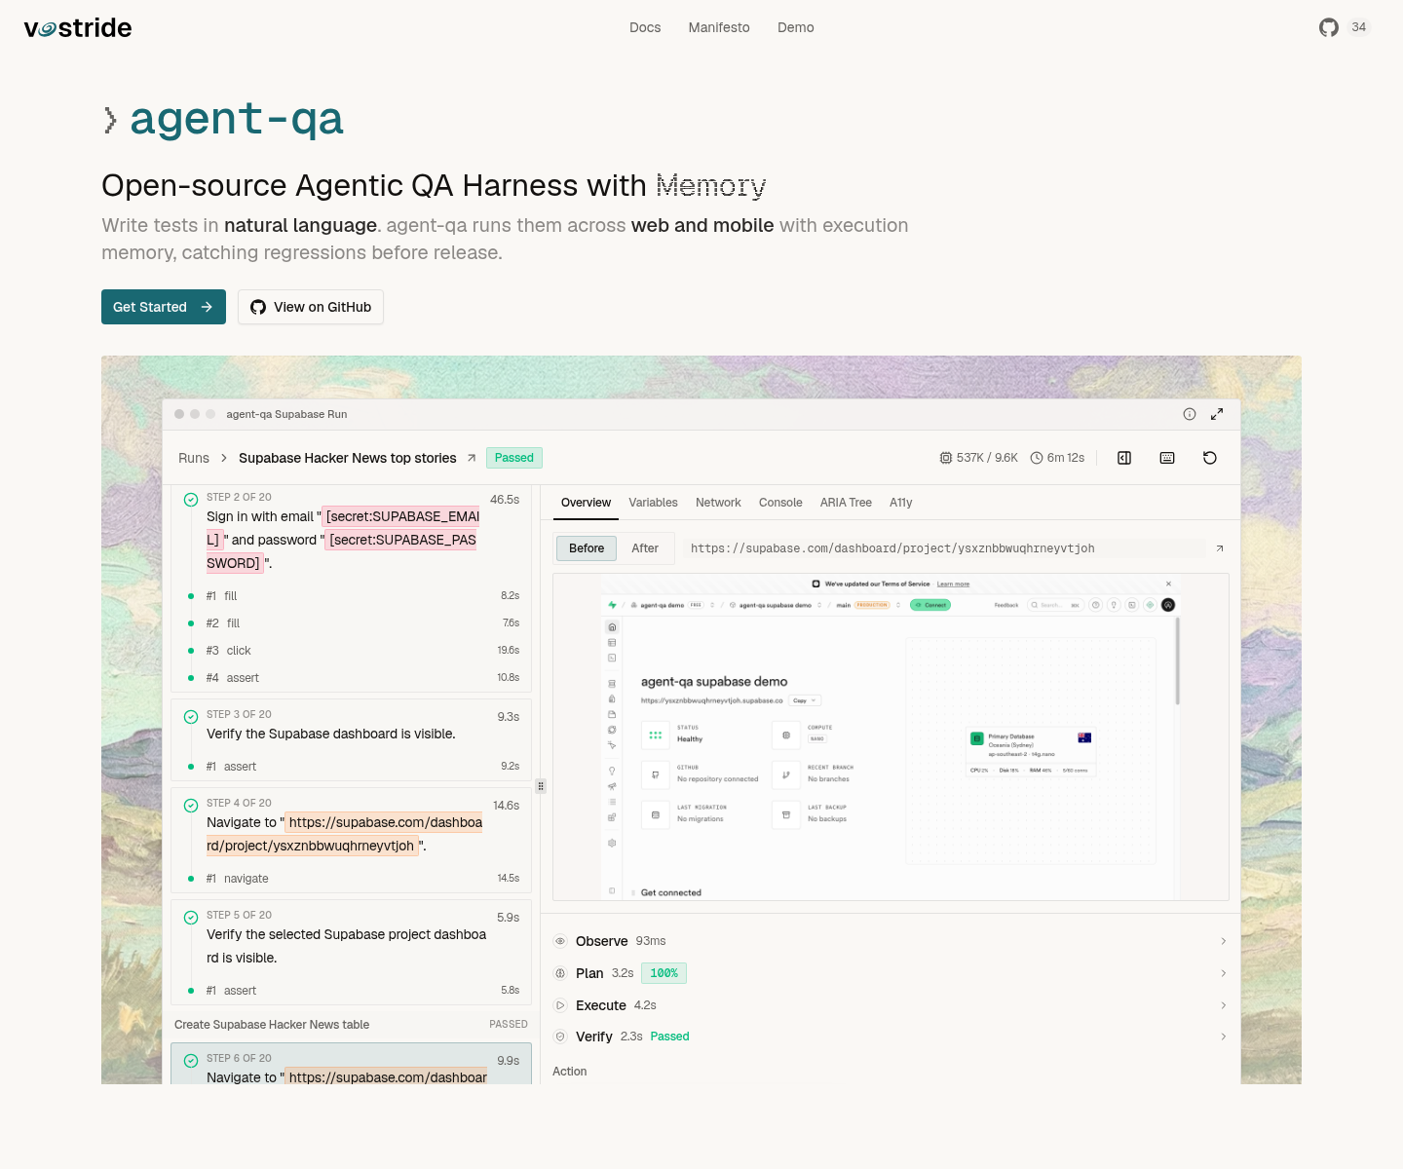This screenshot has width=1403, height=1169.
Task: Open the page URL with the arrow icon
Action: (x=1220, y=548)
